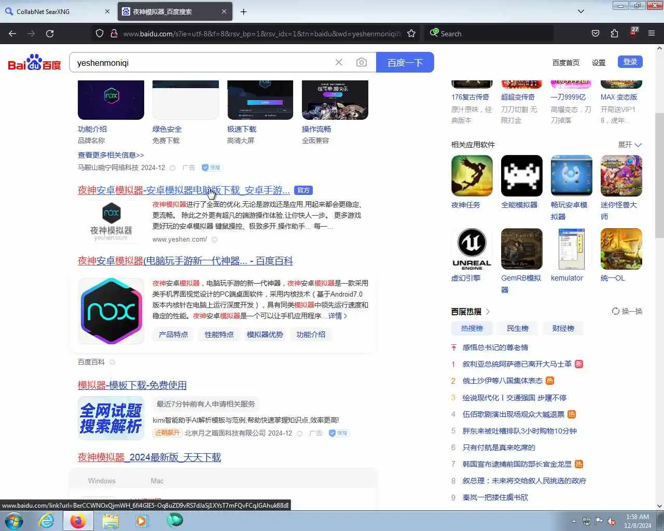Image resolution: width=664 pixels, height=531 pixels.
Task: Open the 查看更多相关信息 link
Action: (x=110, y=155)
